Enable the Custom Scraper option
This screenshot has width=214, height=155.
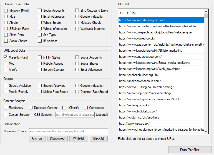[6, 114]
